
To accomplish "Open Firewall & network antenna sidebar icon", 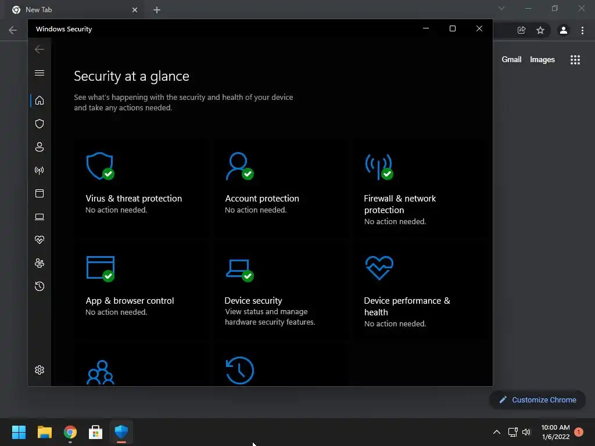I will click(x=40, y=170).
